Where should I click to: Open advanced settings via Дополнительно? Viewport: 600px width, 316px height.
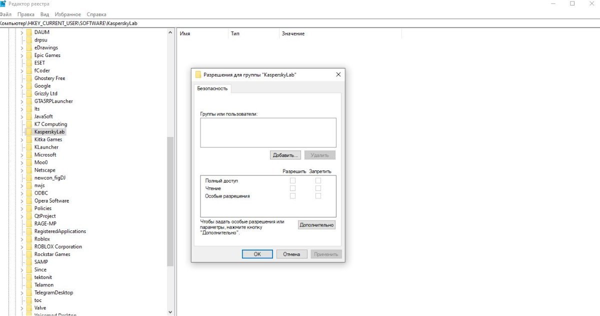316,225
